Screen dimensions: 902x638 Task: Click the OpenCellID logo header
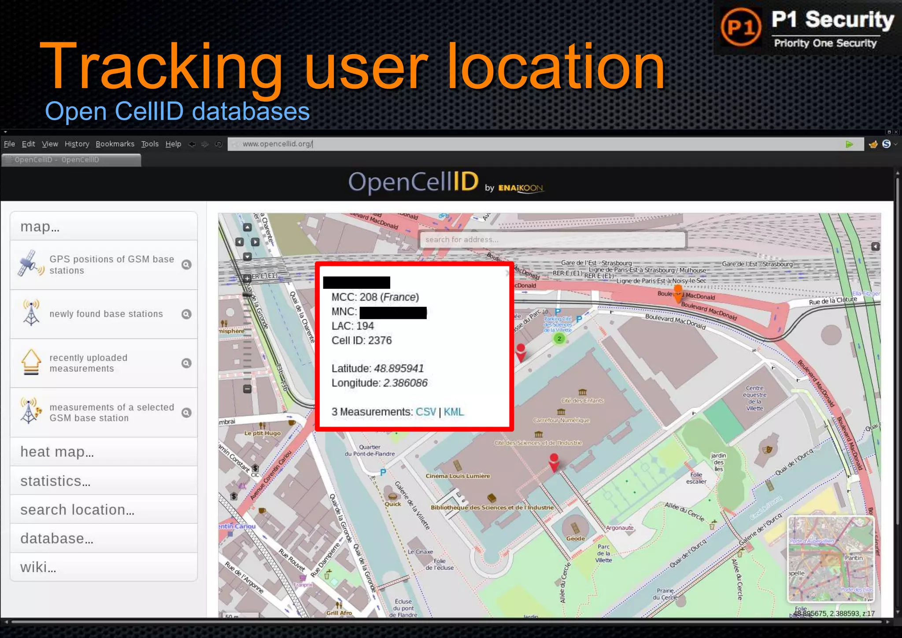tap(413, 182)
